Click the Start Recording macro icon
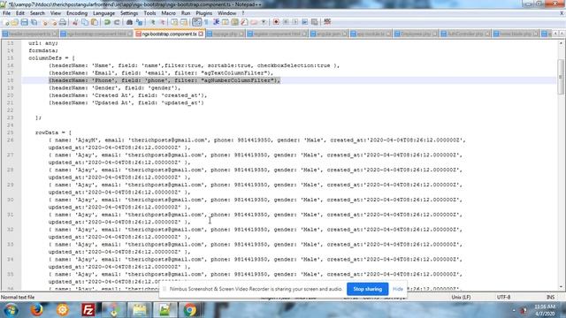Image resolution: width=566 pixels, height=318 pixels. 276,22
